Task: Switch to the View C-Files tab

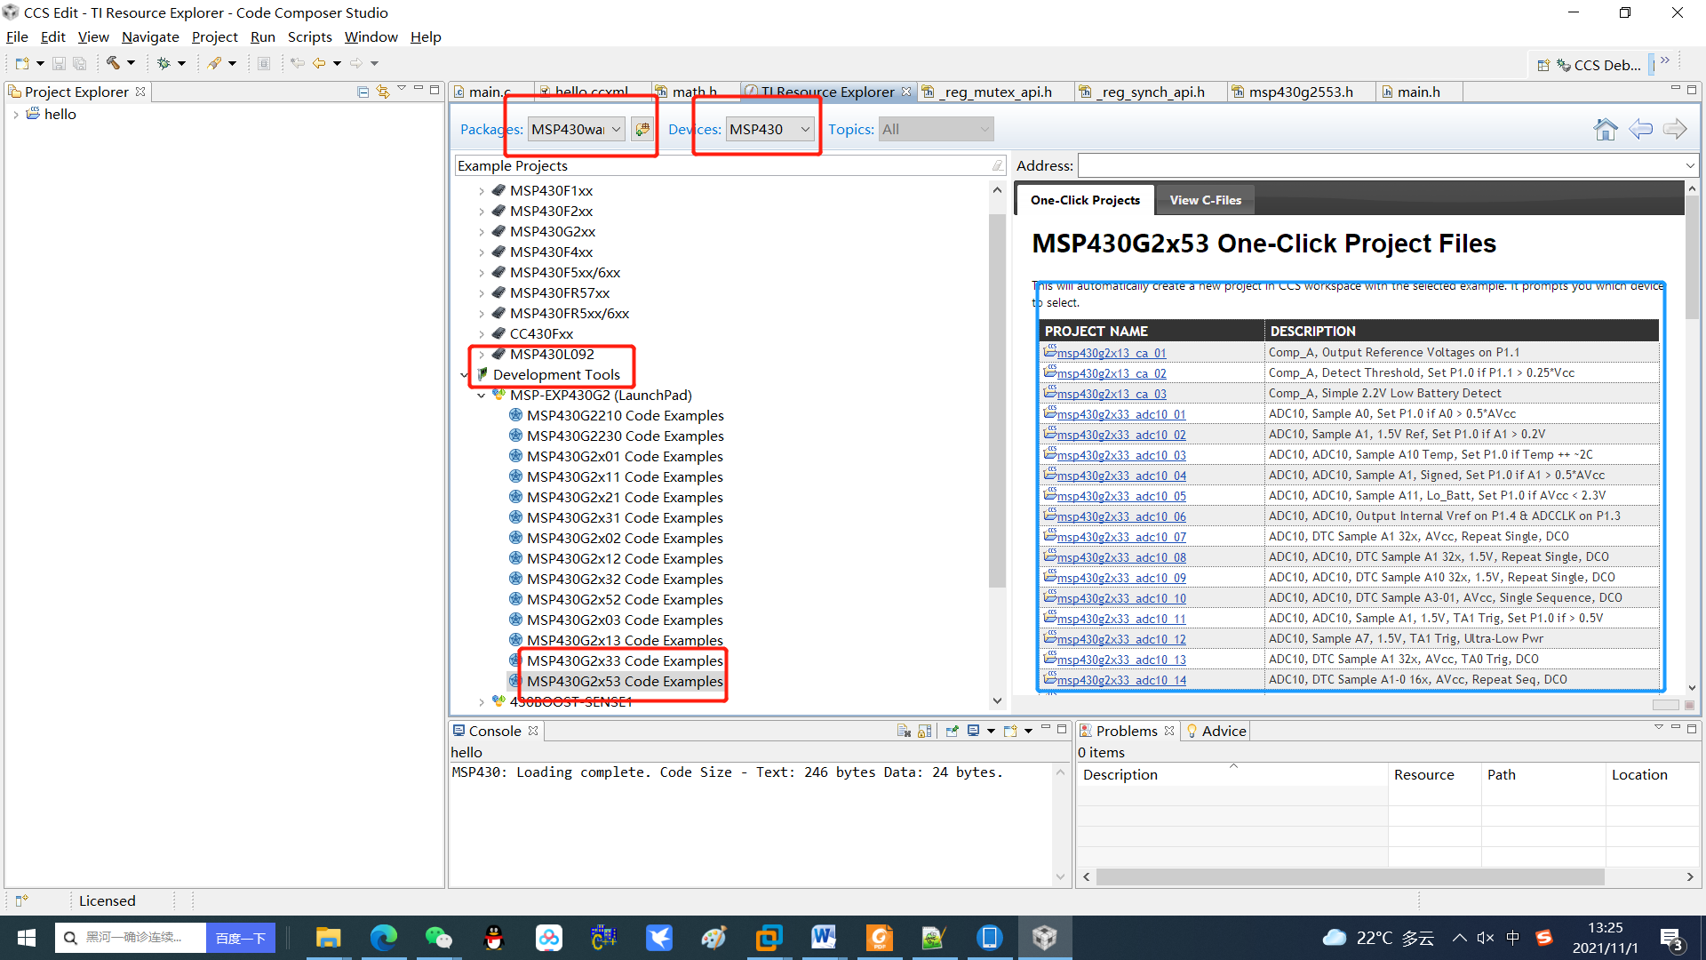Action: (x=1205, y=200)
